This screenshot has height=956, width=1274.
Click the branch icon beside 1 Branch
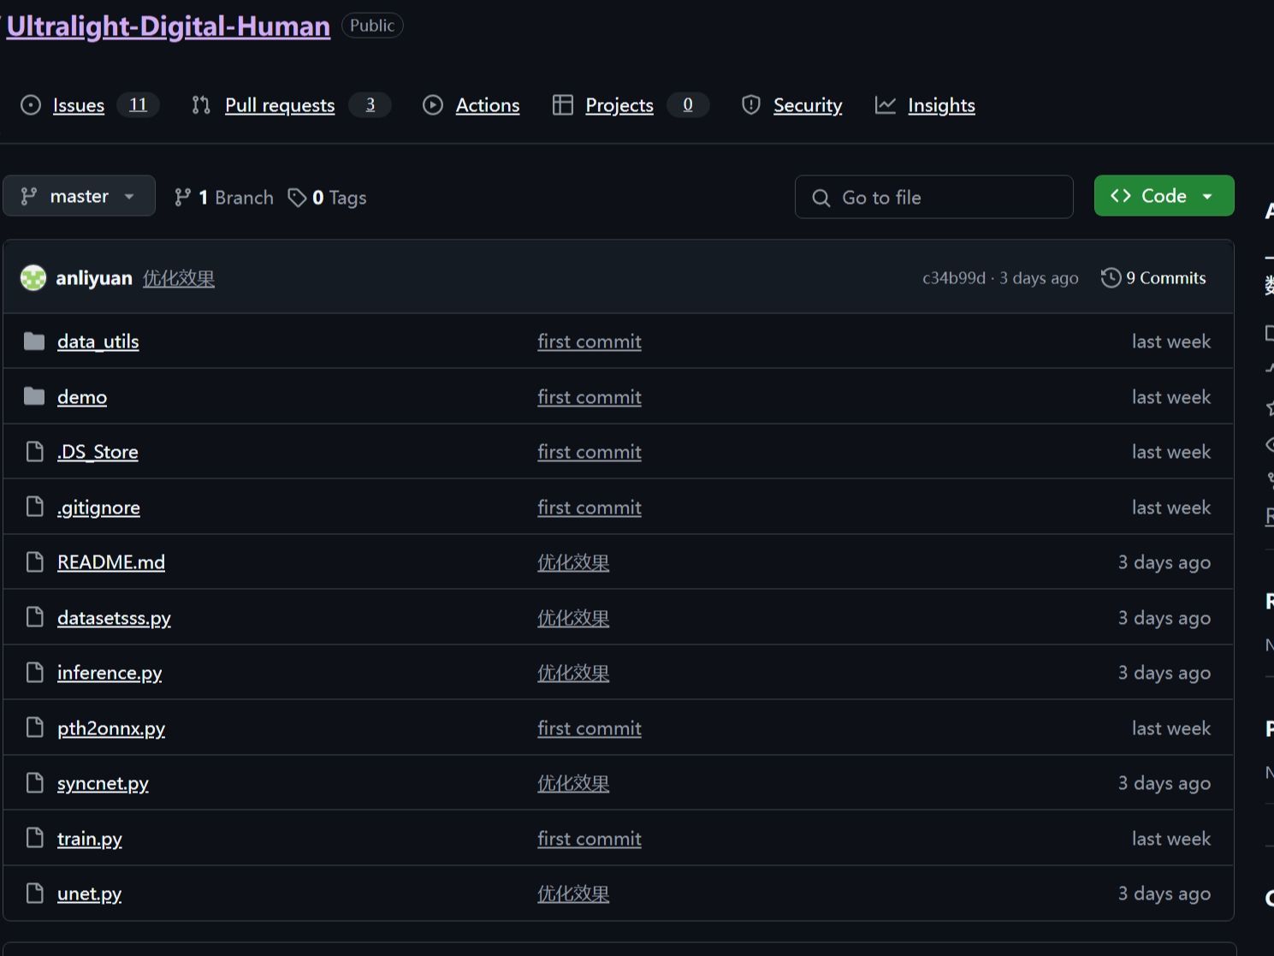182,198
